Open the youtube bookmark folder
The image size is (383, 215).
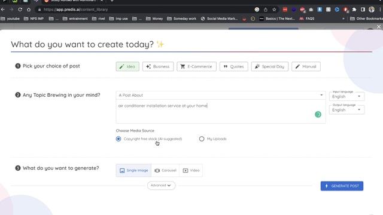(x=10, y=19)
